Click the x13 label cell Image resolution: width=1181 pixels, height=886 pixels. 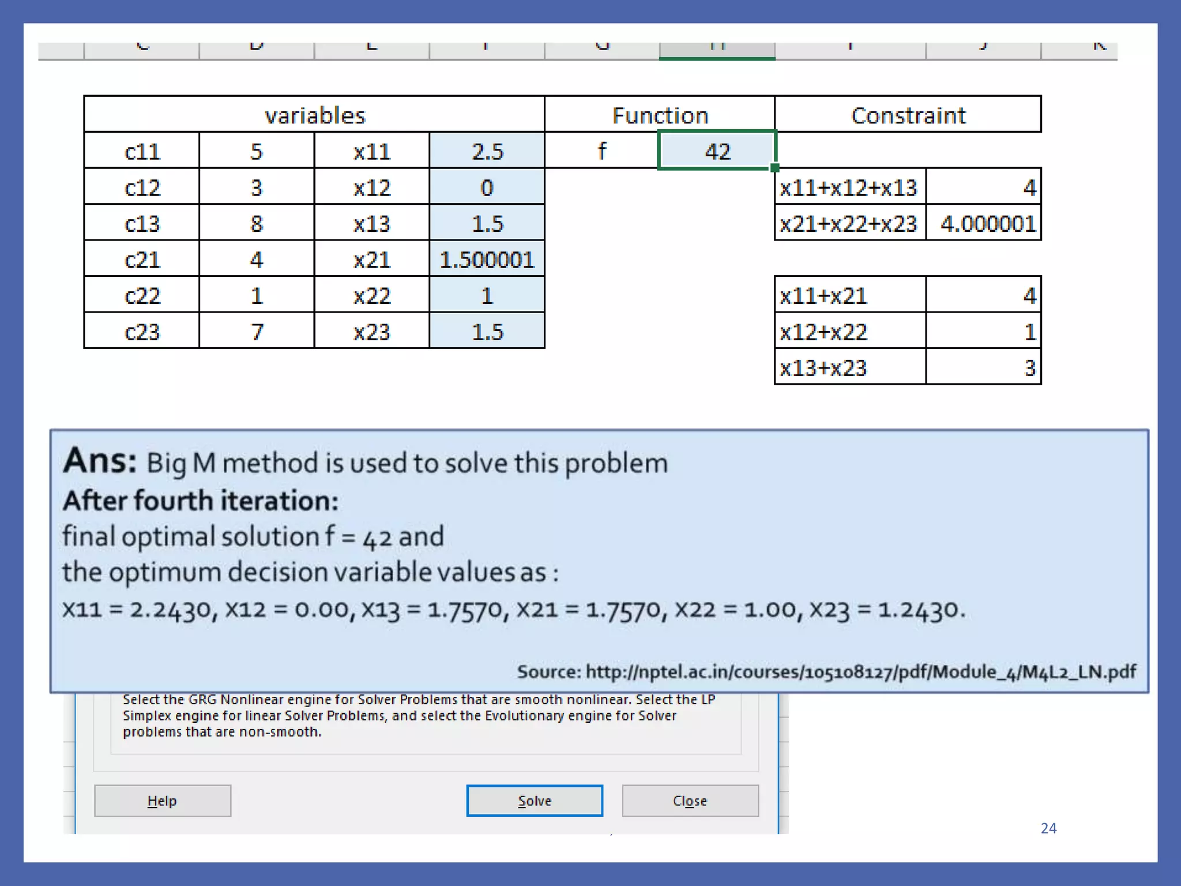pos(372,223)
